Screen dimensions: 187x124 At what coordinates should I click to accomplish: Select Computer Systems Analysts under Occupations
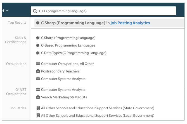coord(63,79)
